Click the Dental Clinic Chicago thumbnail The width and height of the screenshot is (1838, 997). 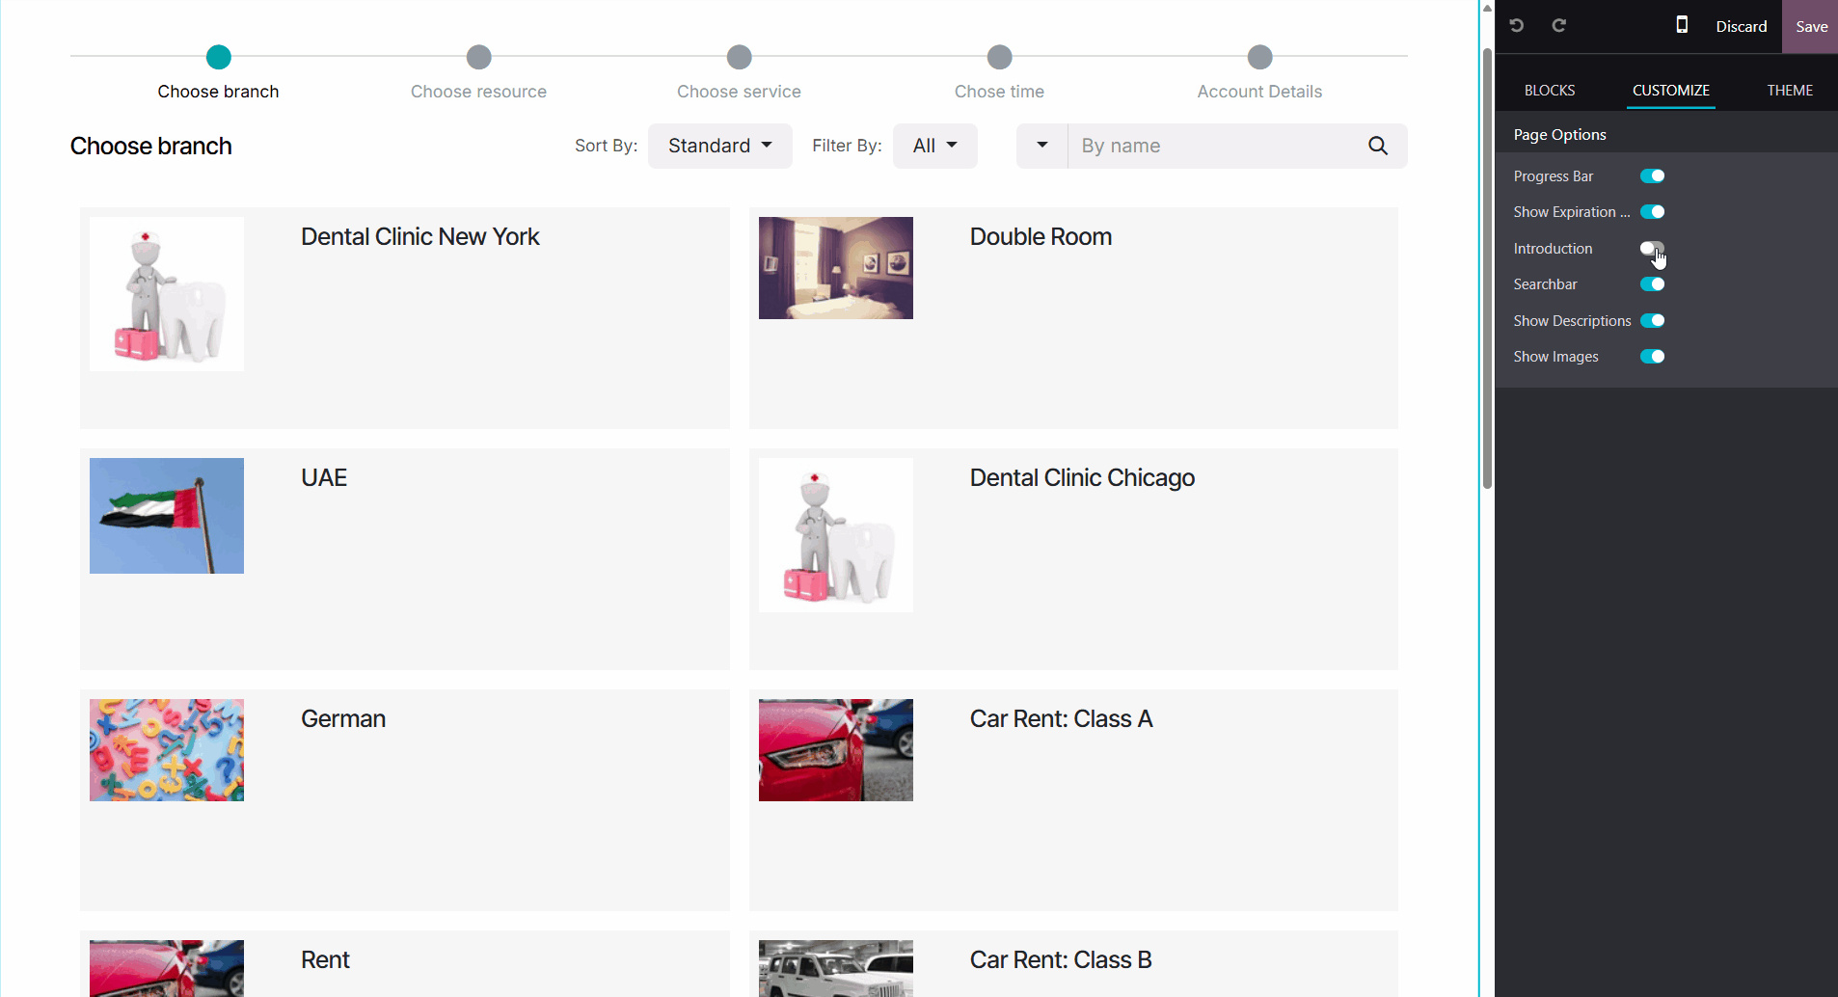pos(836,535)
